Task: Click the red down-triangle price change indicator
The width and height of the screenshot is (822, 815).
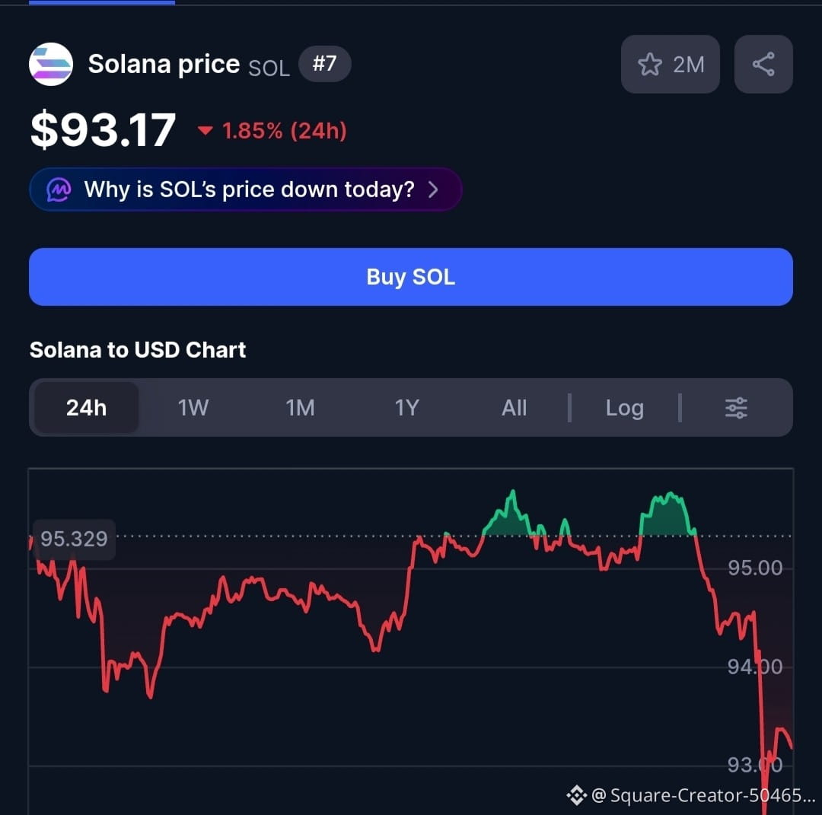Action: [x=205, y=130]
